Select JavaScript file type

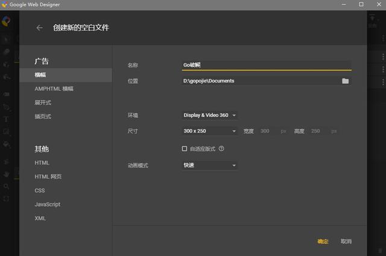point(48,204)
